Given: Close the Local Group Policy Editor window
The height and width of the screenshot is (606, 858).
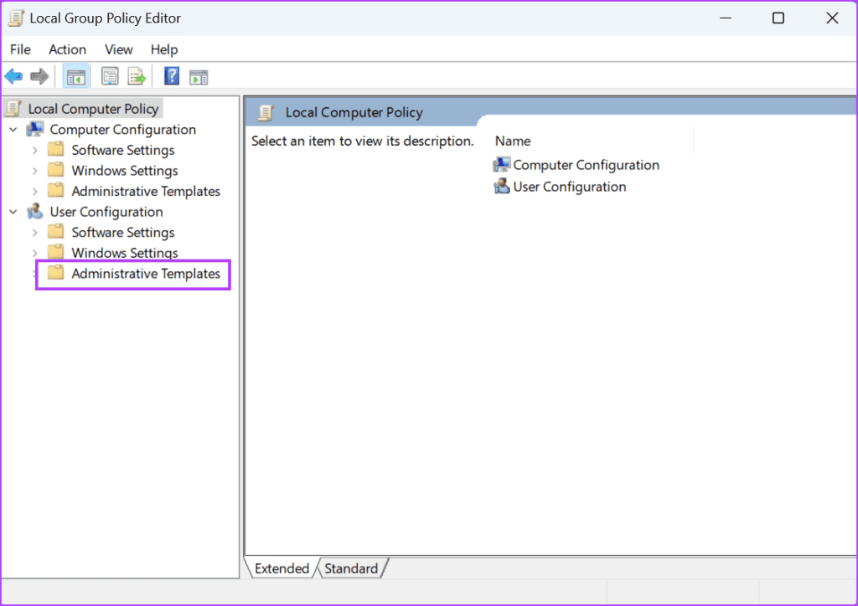Looking at the screenshot, I should pyautogui.click(x=832, y=18).
